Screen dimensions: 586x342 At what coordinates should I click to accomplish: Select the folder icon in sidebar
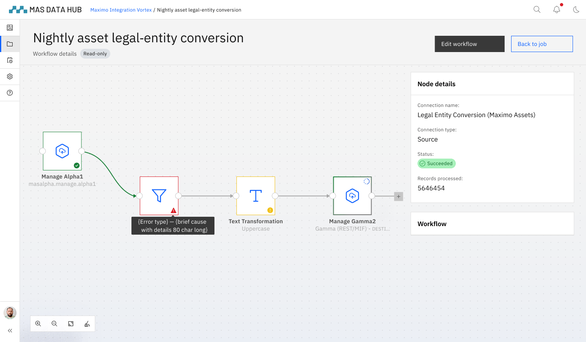pyautogui.click(x=10, y=44)
